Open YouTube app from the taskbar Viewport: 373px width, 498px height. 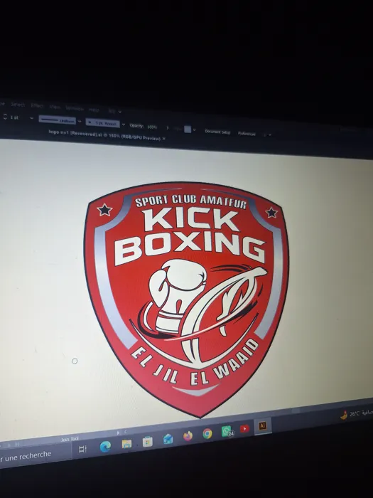[244, 429]
